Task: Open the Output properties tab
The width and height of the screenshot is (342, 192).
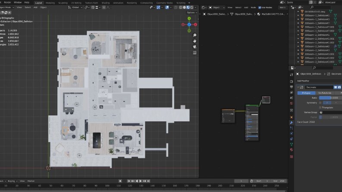Action: coord(292,87)
